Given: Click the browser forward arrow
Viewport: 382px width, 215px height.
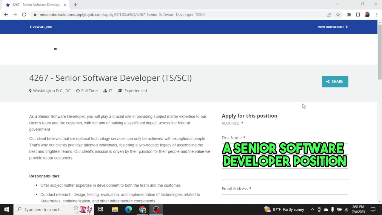Looking at the screenshot, I should click(15, 14).
